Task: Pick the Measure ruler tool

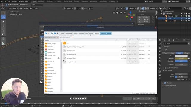Action: click(x=3, y=43)
